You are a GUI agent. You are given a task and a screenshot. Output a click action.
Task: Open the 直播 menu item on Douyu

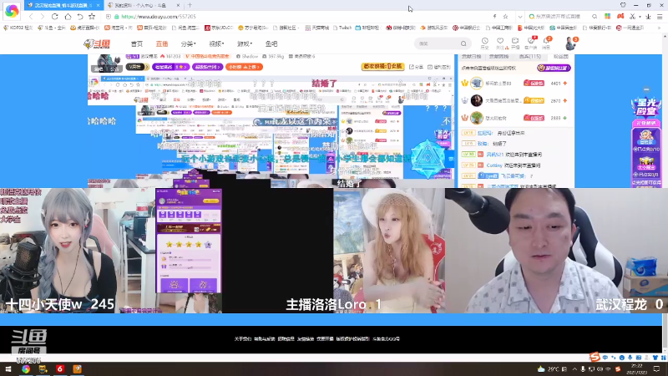[162, 43]
